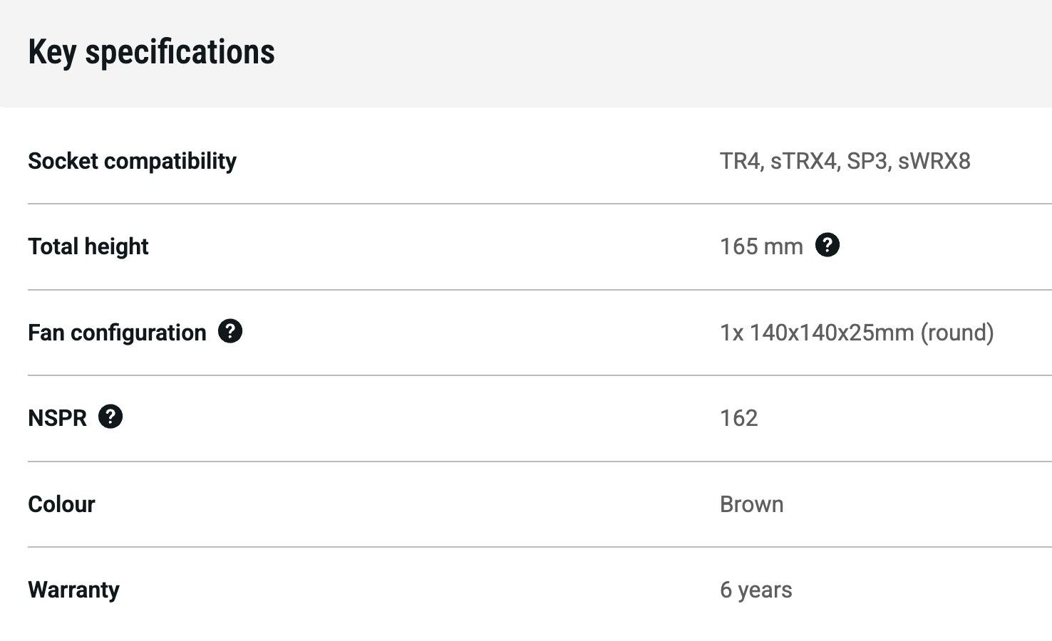The width and height of the screenshot is (1052, 641).
Task: Click the Colour row label
Action: pyautogui.click(x=61, y=504)
